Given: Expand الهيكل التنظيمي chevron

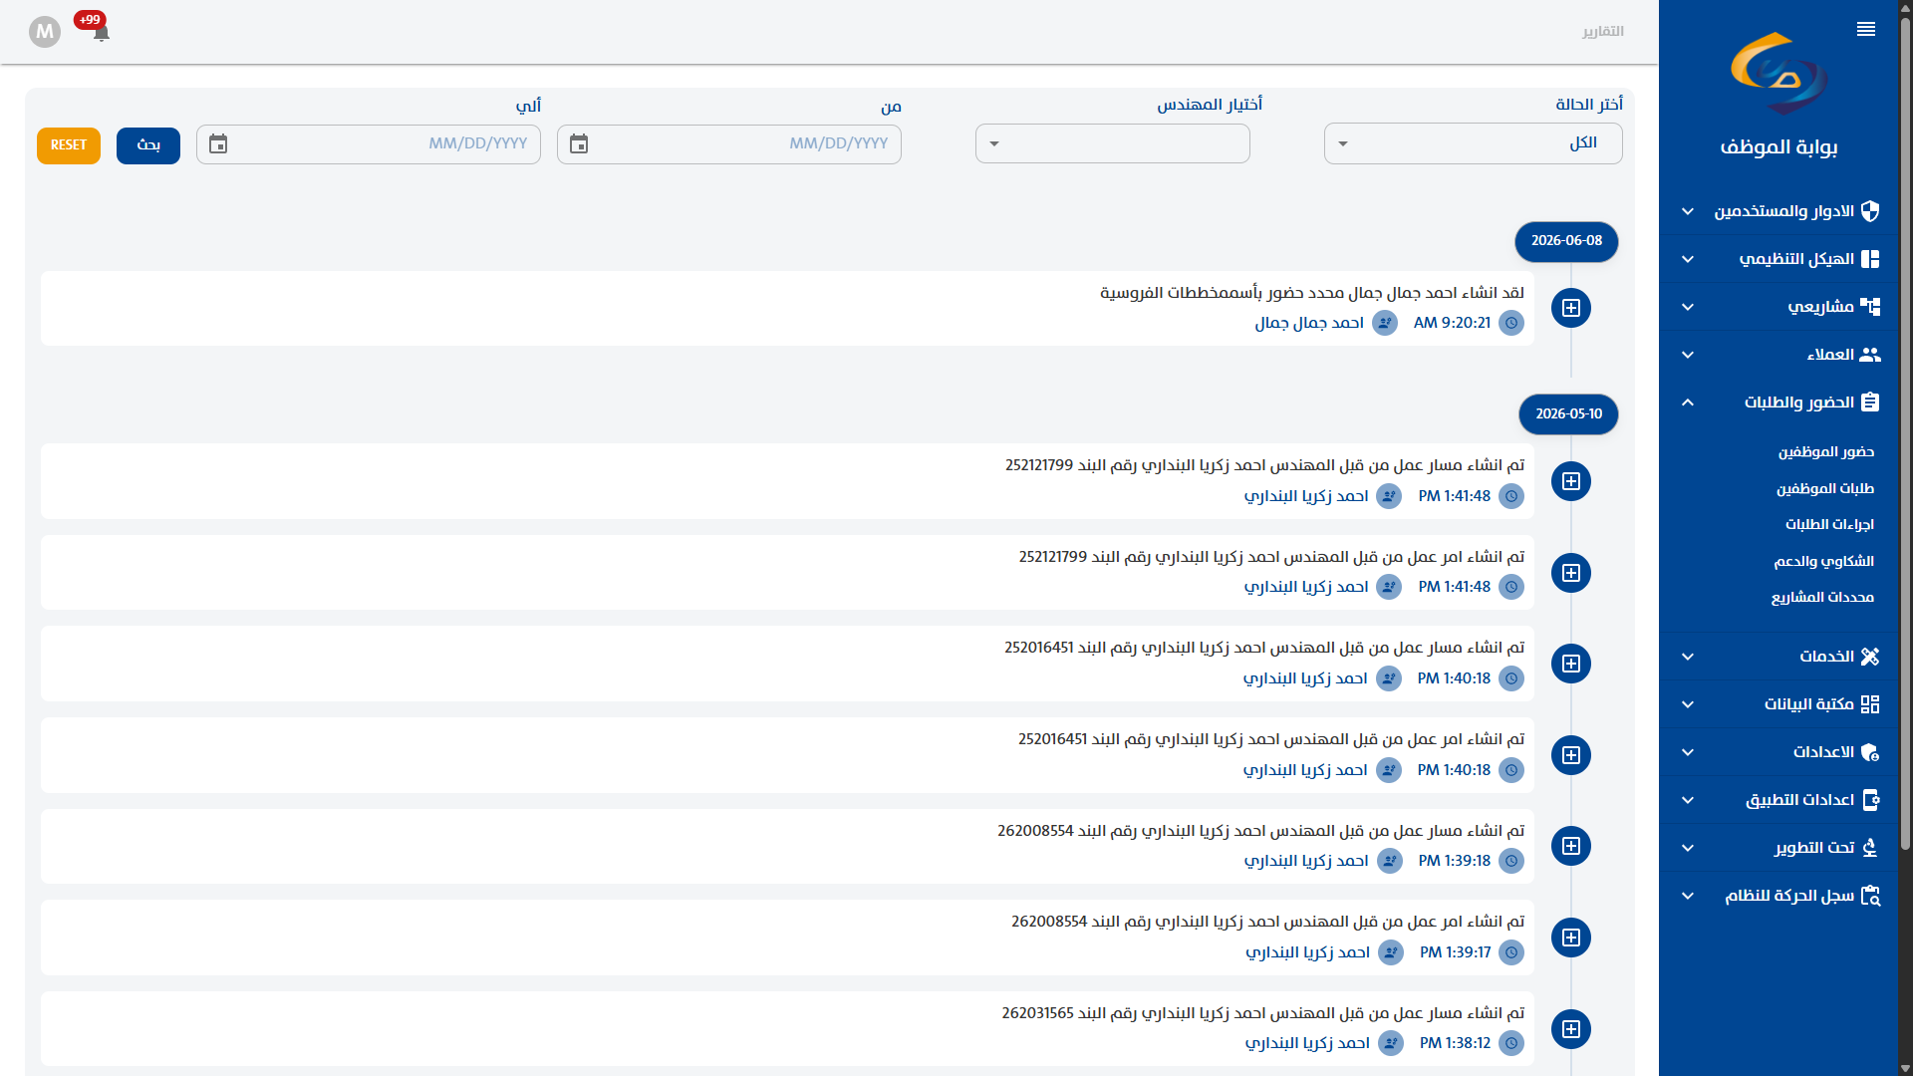Looking at the screenshot, I should (x=1688, y=259).
